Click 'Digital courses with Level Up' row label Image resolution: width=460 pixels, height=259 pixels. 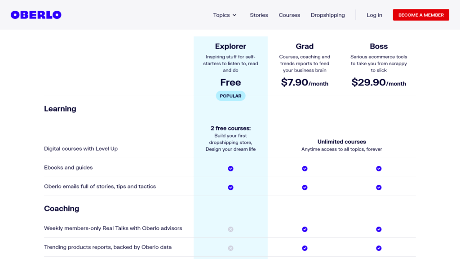[81, 148]
